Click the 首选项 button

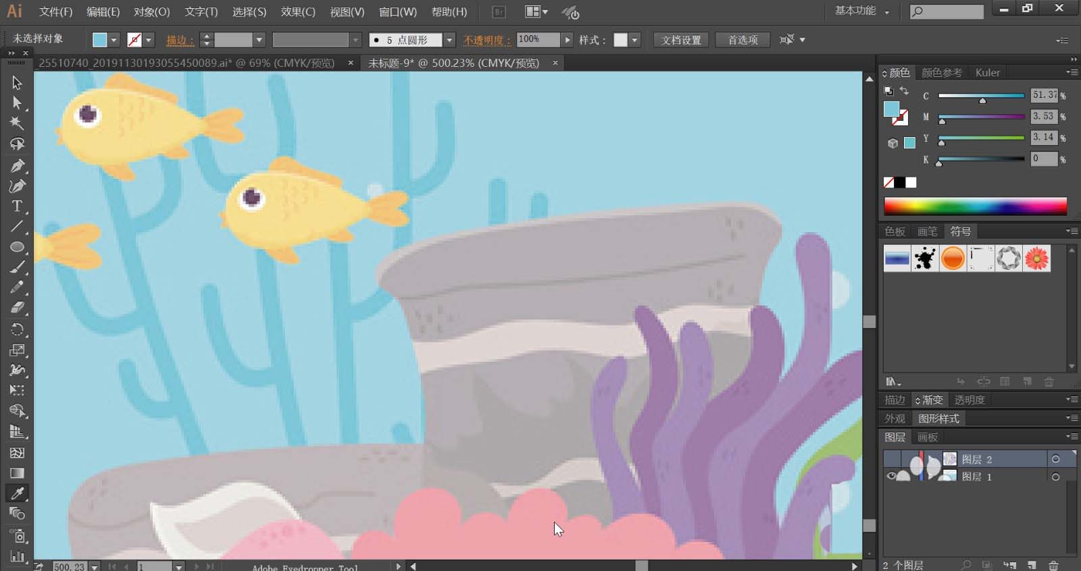pos(743,40)
